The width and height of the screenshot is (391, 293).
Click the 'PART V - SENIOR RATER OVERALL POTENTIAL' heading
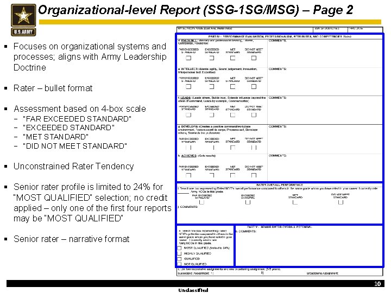(x=279, y=227)
